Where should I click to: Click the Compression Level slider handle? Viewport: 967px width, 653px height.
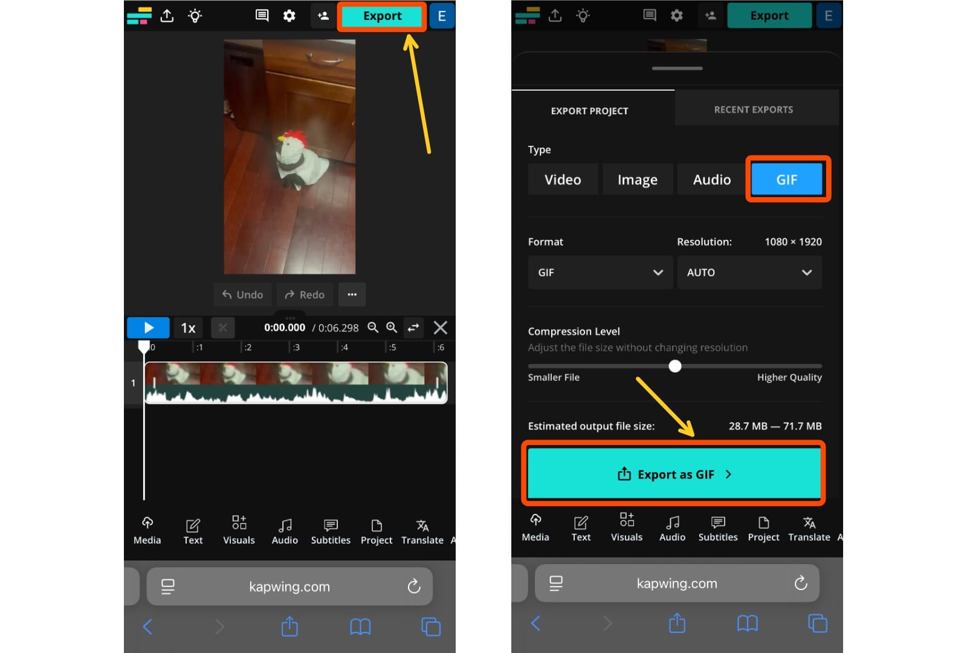tap(675, 366)
